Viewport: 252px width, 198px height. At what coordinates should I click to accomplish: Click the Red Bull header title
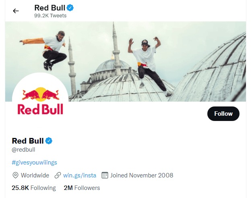pyautogui.click(x=49, y=8)
